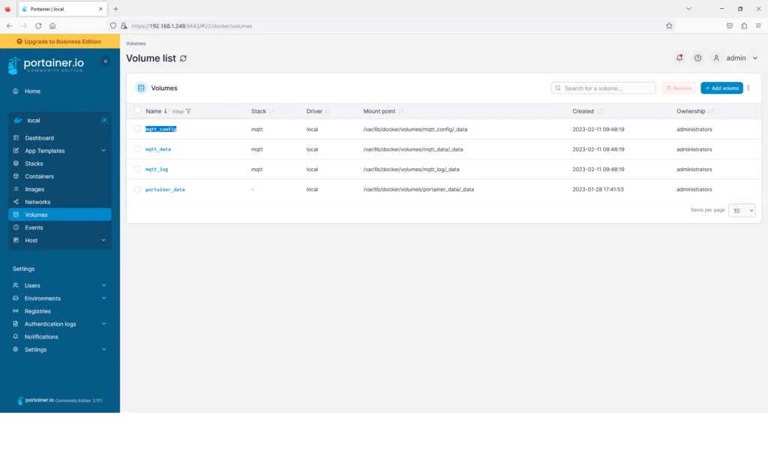Open the Images section in sidebar
Image resolution: width=768 pixels, height=460 pixels.
click(x=34, y=189)
